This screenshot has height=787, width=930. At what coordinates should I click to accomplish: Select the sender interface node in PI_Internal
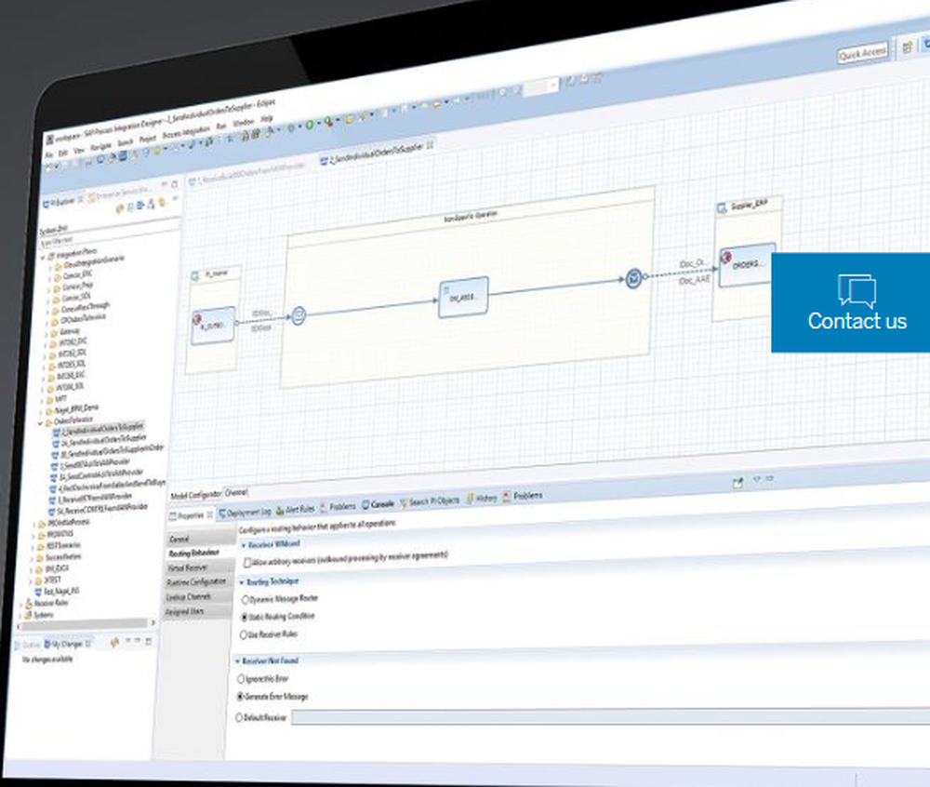(x=213, y=325)
